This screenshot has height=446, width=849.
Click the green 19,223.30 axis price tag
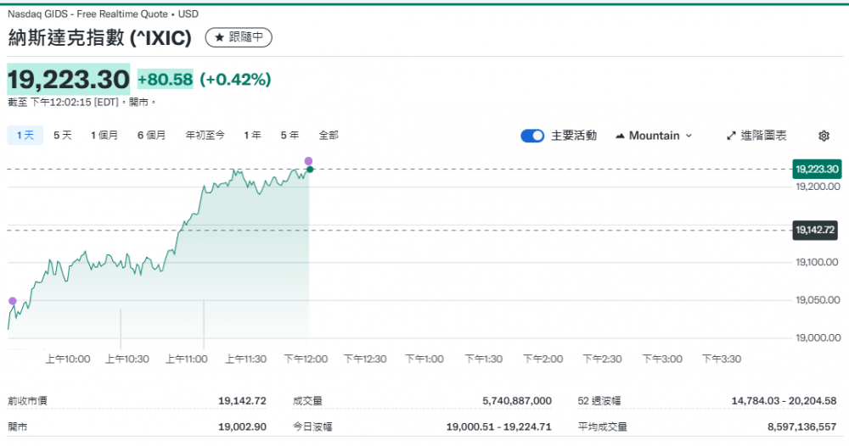click(x=817, y=169)
